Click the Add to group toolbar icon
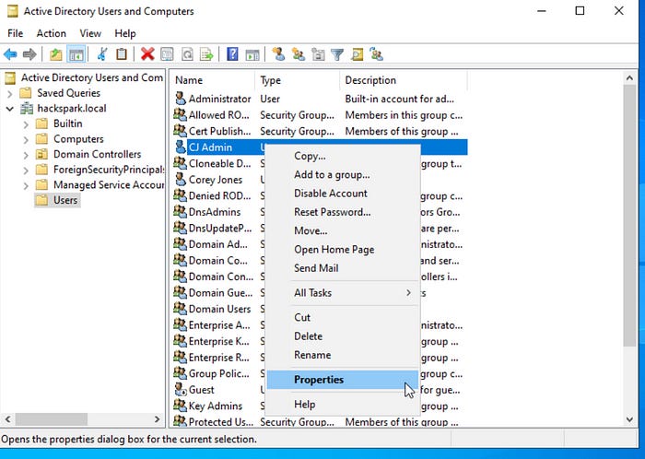 [x=376, y=54]
